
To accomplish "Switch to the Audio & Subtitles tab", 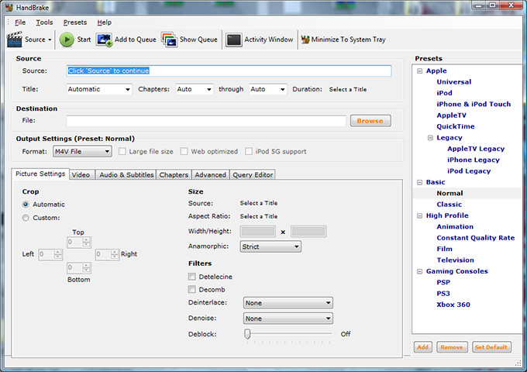I will [x=126, y=175].
